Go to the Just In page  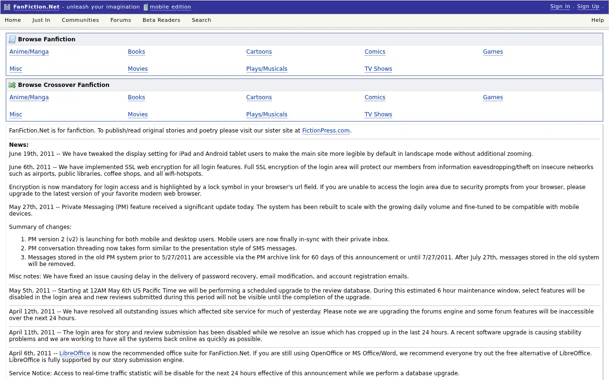[x=41, y=20]
